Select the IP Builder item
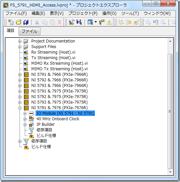 [x=46, y=124]
